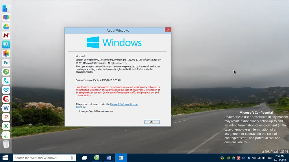
Task: Click the colorful ring tray icon
Action: pyautogui.click(x=222, y=158)
